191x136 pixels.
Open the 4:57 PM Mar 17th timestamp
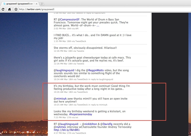pyautogui.click(x=63, y=133)
